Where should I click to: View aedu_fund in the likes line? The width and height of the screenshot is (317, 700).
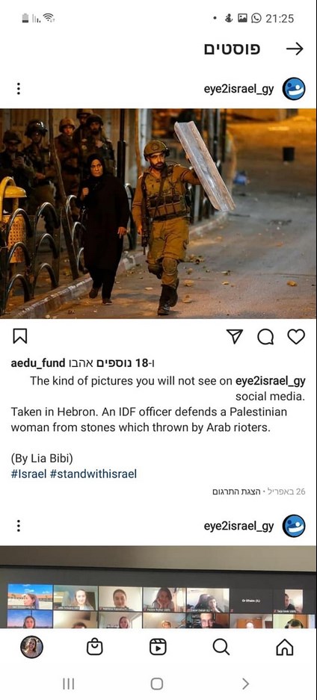coord(38,363)
